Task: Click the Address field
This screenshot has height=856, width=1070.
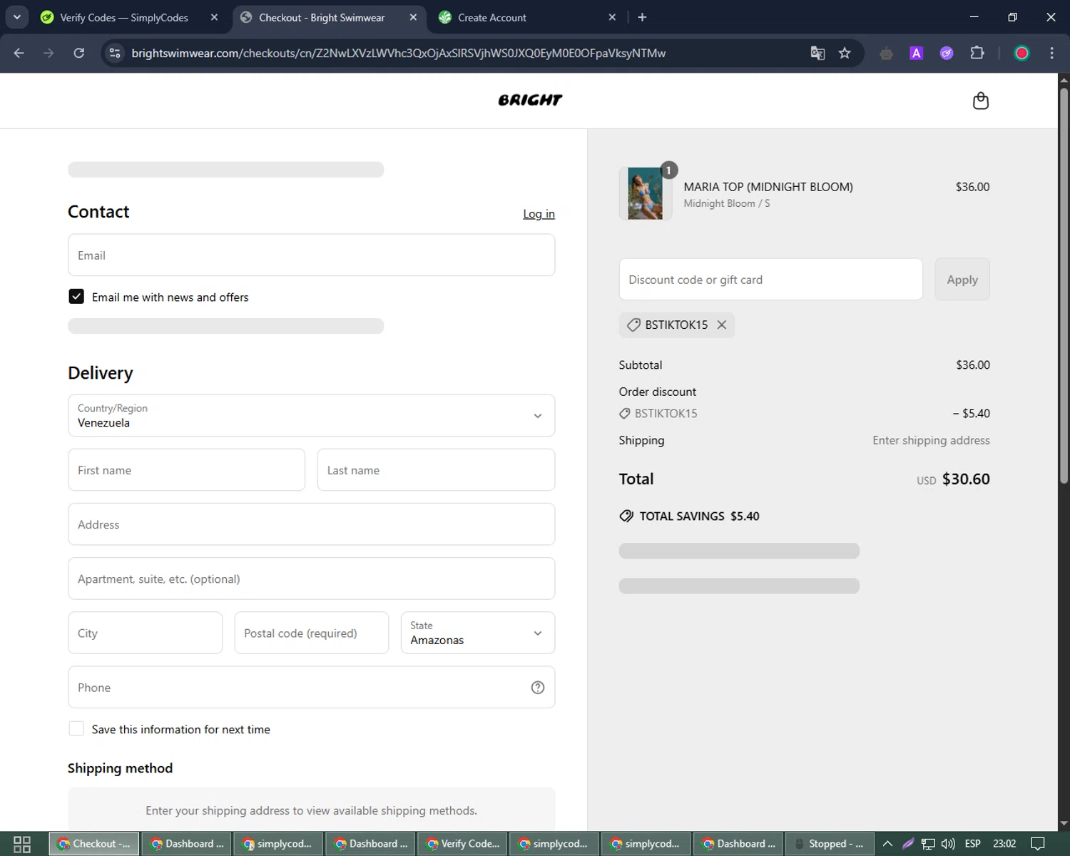Action: point(312,524)
